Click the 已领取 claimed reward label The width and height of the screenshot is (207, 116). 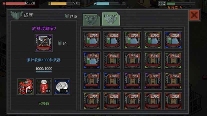click(x=44, y=104)
